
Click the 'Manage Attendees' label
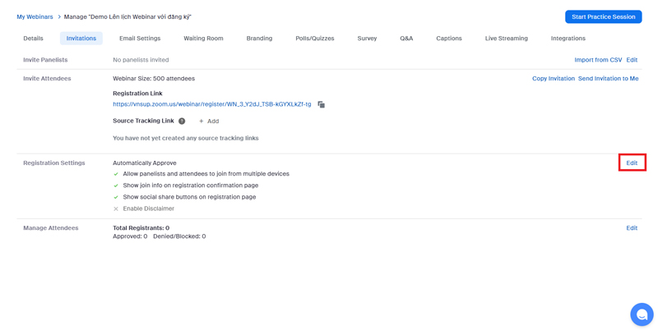pos(51,228)
